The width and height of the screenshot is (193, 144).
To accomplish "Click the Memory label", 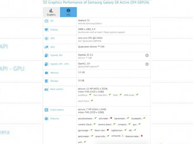I will pos(54,73).
